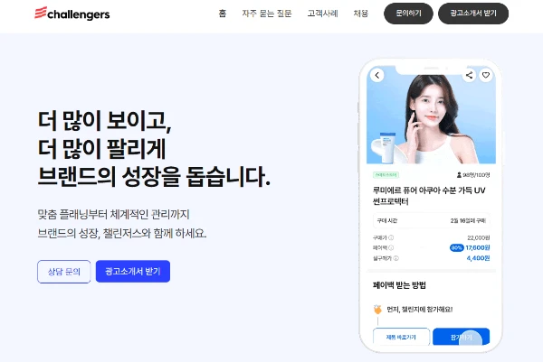Image resolution: width=543 pixels, height=362 pixels.
Task: Click info icon next to 페이백
Action: pyautogui.click(x=391, y=247)
